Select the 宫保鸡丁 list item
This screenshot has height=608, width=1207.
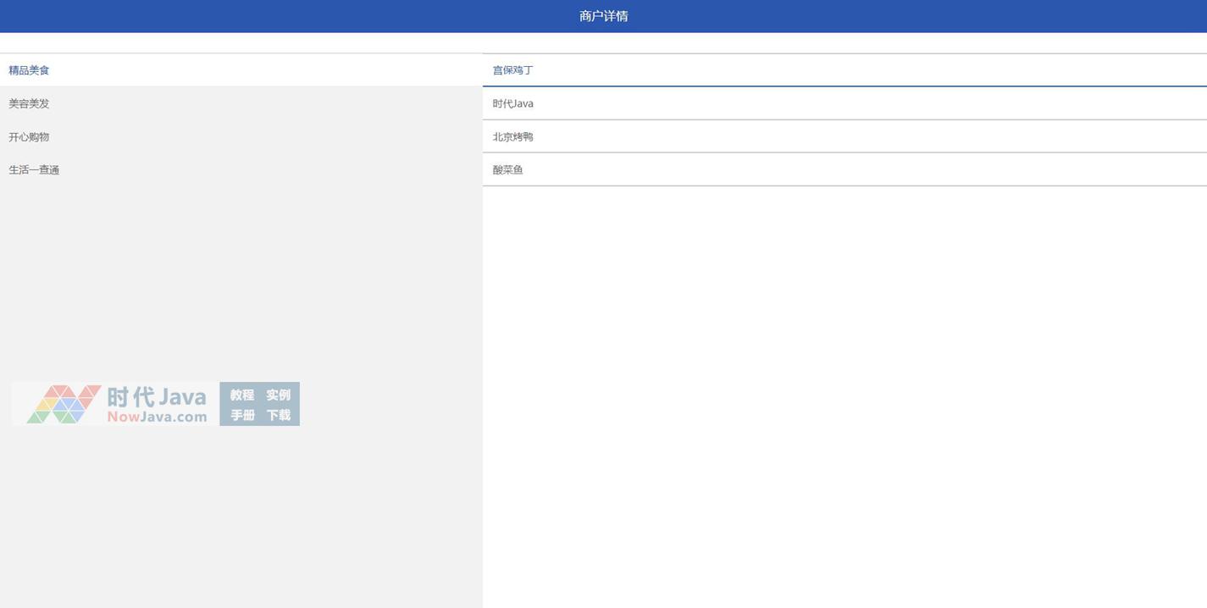click(513, 70)
